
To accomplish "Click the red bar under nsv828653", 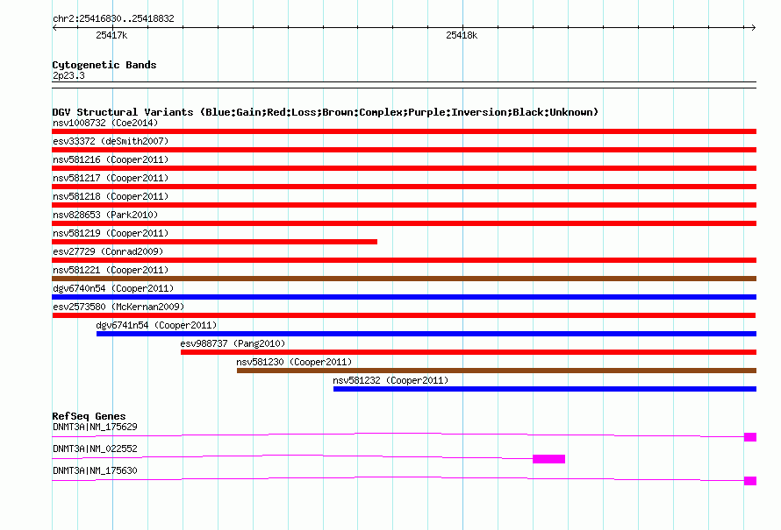I will coord(404,223).
